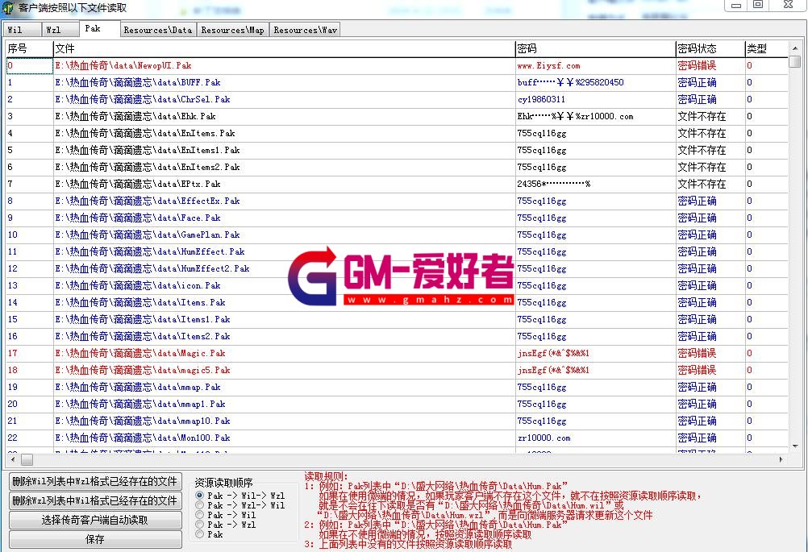808x552 pixels.
Task: Select the Items.Pak file row
Action: point(396,302)
